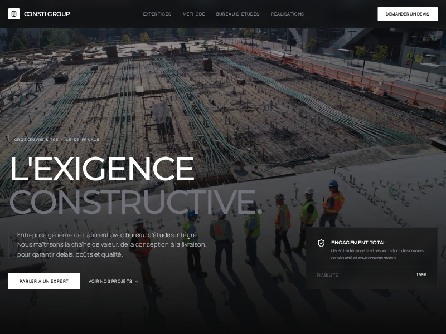
Task: Follow the VOIR NOS PROJETS link
Action: tap(110, 281)
